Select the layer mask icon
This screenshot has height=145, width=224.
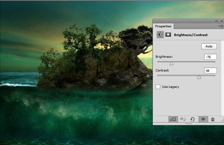coord(168,35)
